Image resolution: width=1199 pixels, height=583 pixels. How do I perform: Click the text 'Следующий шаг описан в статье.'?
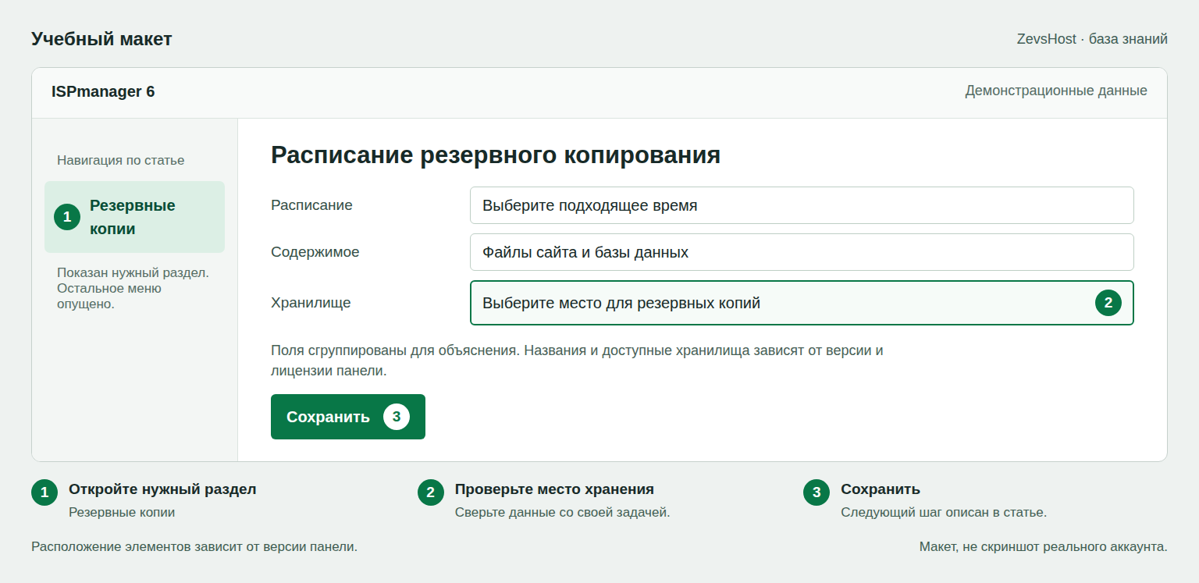click(944, 513)
